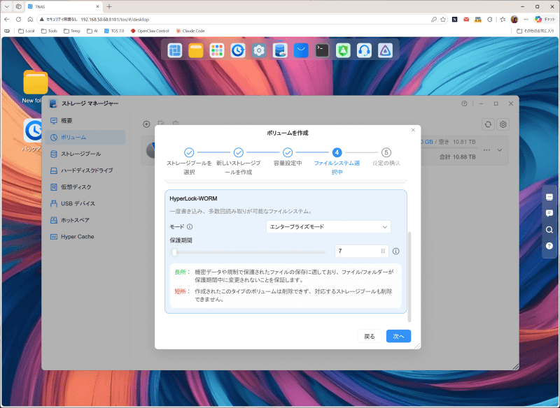Expand the volume row chevron

tap(500, 150)
